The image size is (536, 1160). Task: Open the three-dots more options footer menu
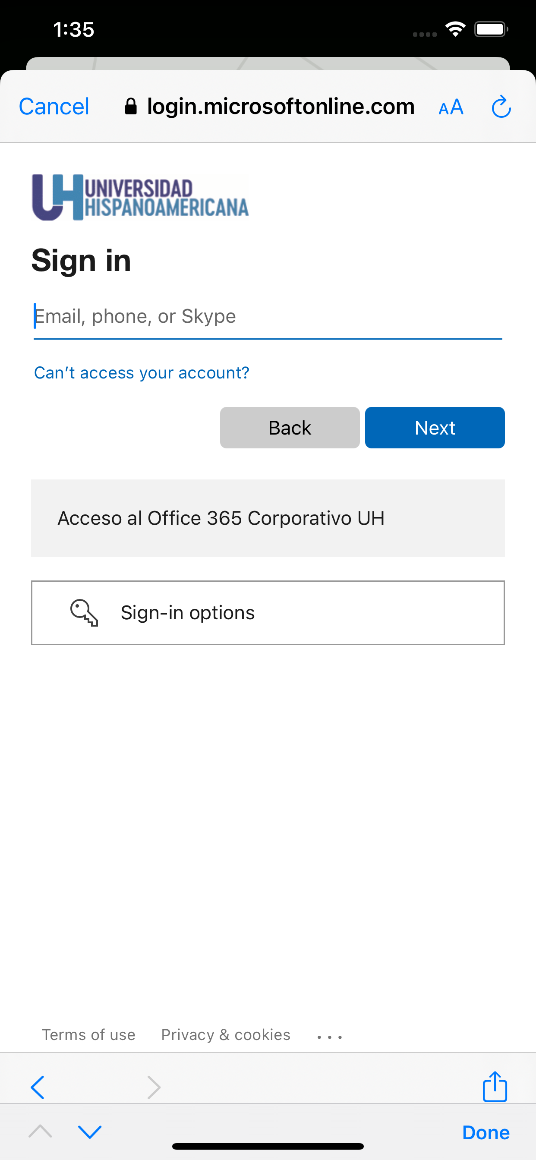(330, 1037)
